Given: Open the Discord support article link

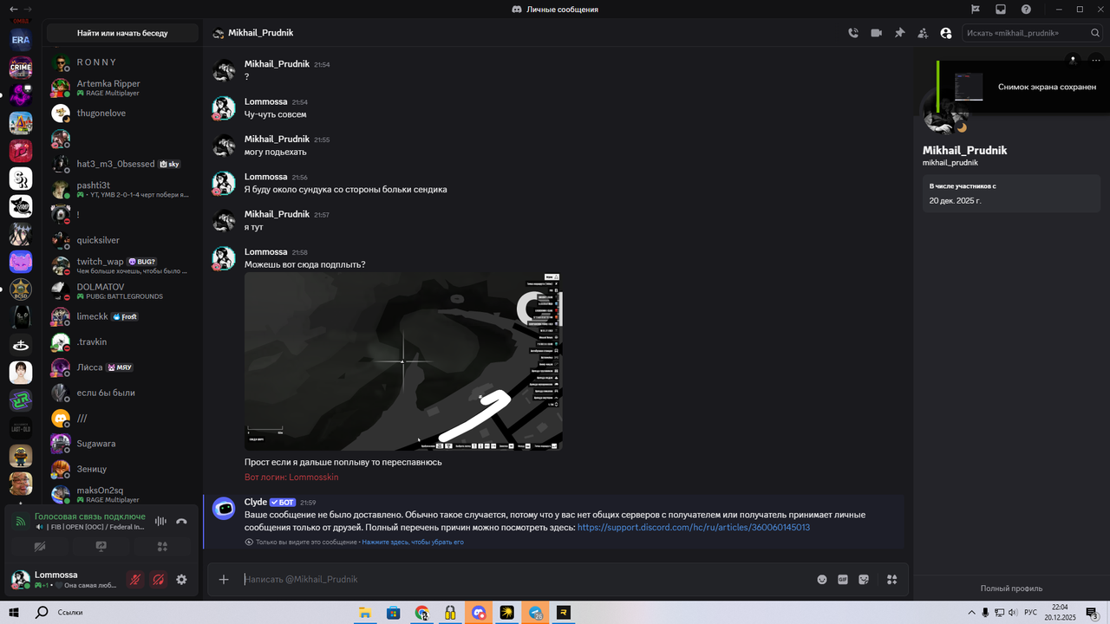Looking at the screenshot, I should (x=692, y=526).
